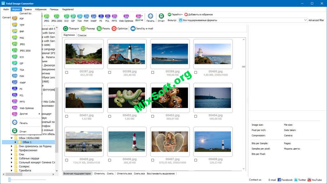Image resolution: width=327 pixels, height=184 pixels.
Task: Choose BMP in the Format menu
Action: coord(26,32)
